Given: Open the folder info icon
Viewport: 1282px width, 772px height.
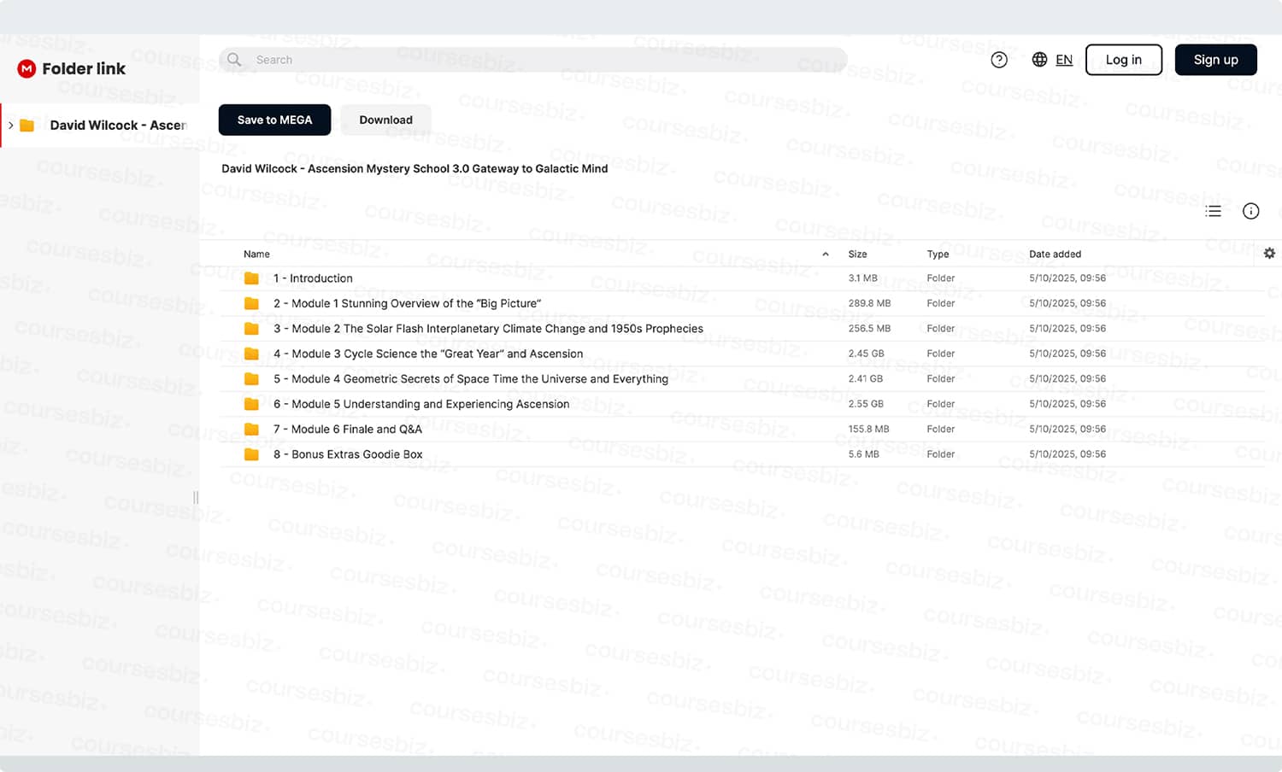Looking at the screenshot, I should [x=1250, y=211].
